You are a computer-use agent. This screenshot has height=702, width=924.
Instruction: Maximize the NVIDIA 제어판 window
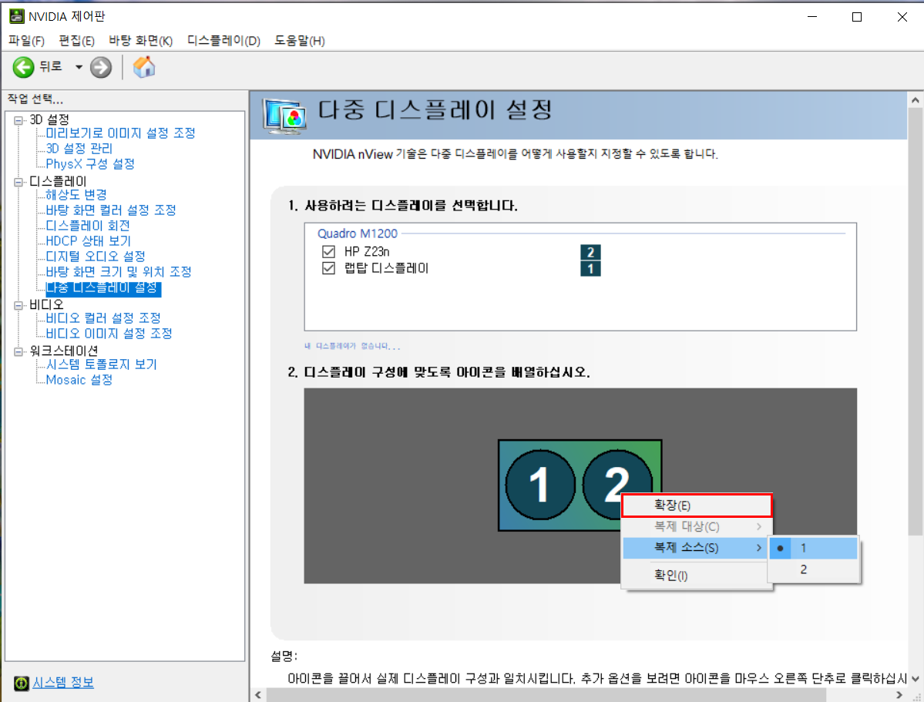point(857,17)
